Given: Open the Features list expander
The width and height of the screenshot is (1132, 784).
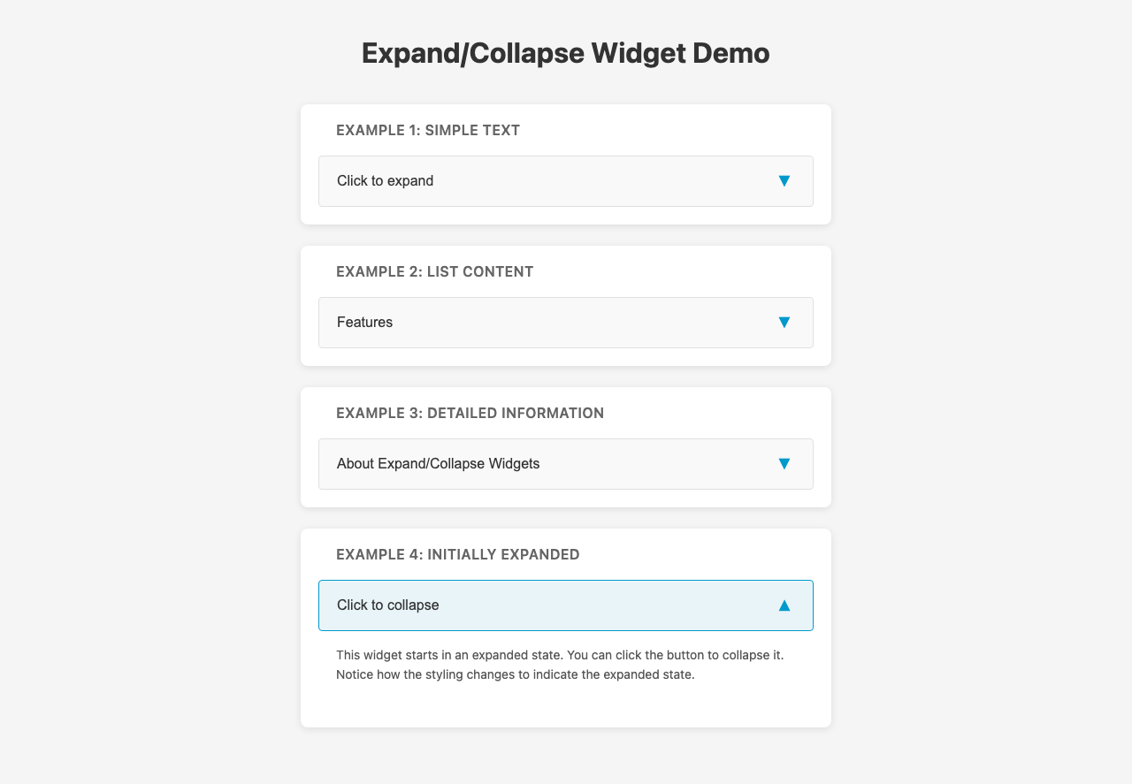Looking at the screenshot, I should point(565,323).
